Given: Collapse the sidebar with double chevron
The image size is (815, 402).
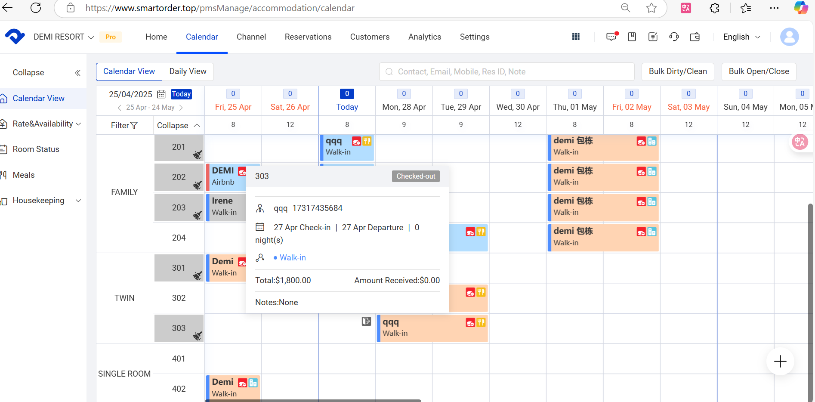Looking at the screenshot, I should click(77, 73).
